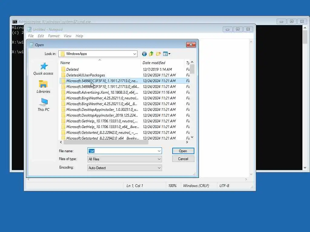The width and height of the screenshot is (310, 232).
Task: Open the Files of type dropdown
Action: pos(124,159)
